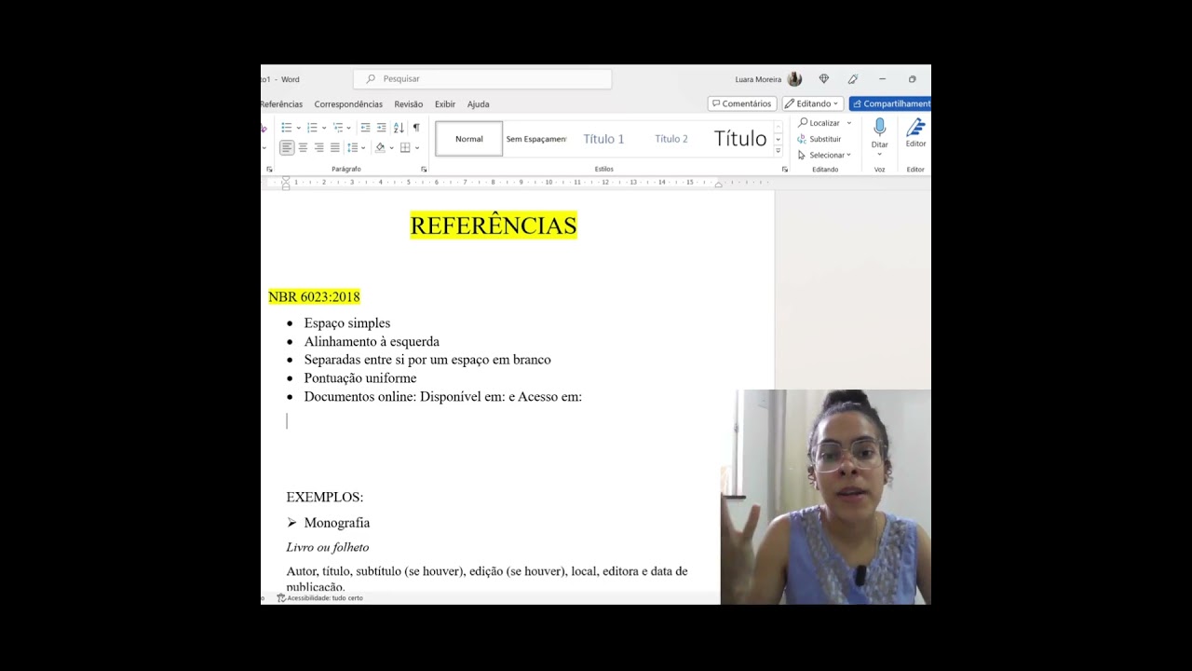This screenshot has width=1192, height=671.
Task: Open the Paragraph dialog launcher
Action: pyautogui.click(x=424, y=170)
